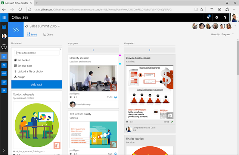Open a new browser tab
The image size is (239, 155).
coord(37,3)
